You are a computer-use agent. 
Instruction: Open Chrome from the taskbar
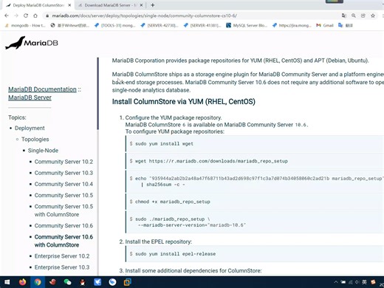click(x=38, y=282)
